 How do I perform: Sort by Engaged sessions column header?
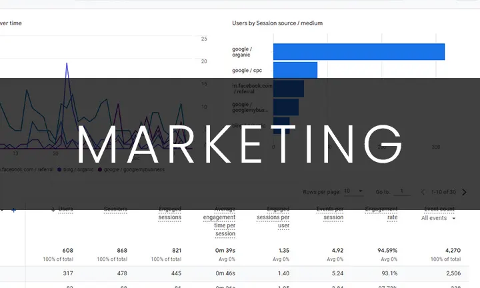(170, 213)
